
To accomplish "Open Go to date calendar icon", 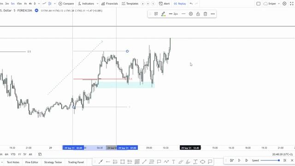I will click(40, 154).
